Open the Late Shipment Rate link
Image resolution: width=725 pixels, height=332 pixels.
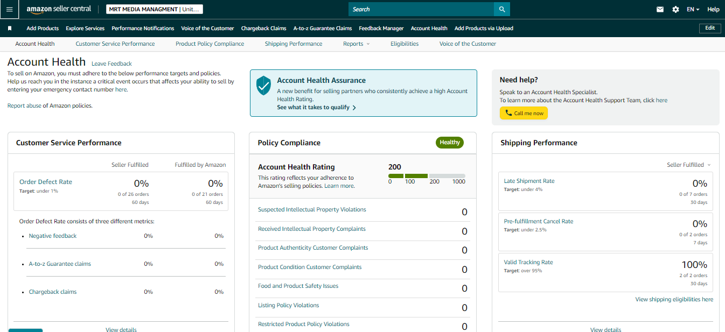(529, 181)
